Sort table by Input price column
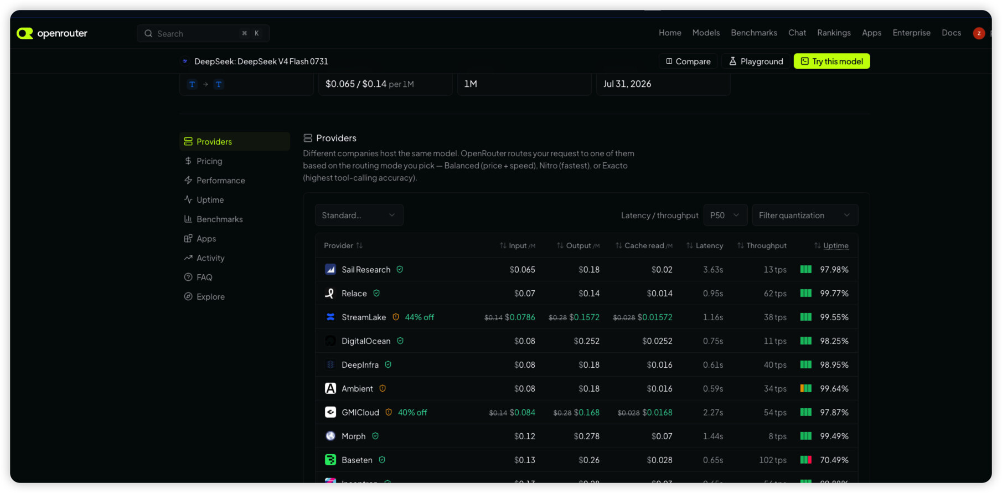 [x=517, y=245]
